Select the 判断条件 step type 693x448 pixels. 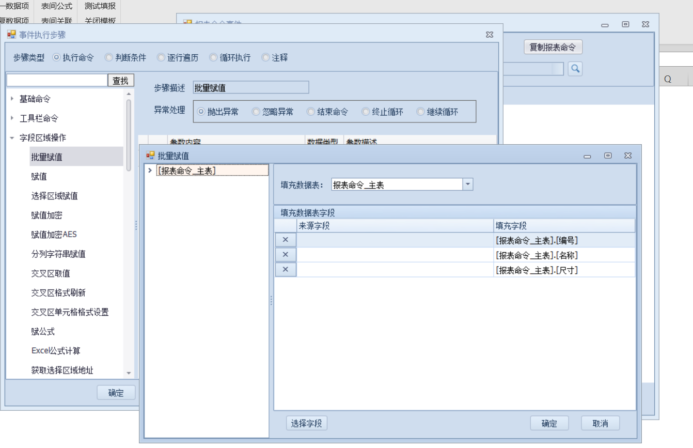pyautogui.click(x=109, y=58)
